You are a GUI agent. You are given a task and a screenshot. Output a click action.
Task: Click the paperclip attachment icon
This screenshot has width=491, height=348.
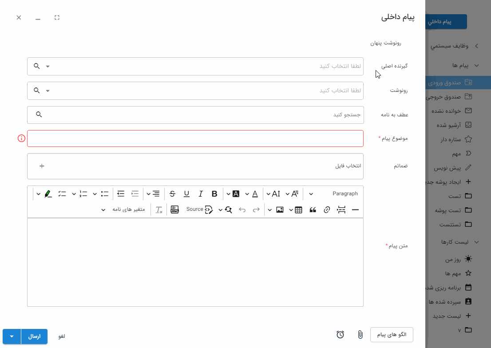click(x=360, y=335)
